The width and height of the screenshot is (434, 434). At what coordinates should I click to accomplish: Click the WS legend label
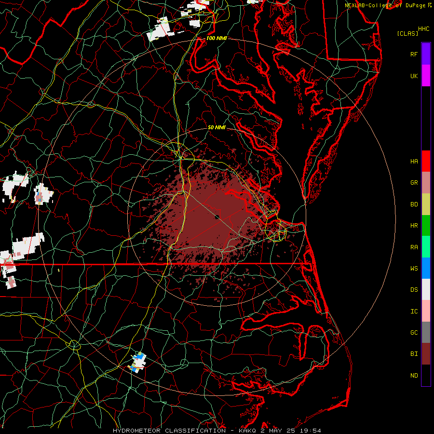coord(414,269)
